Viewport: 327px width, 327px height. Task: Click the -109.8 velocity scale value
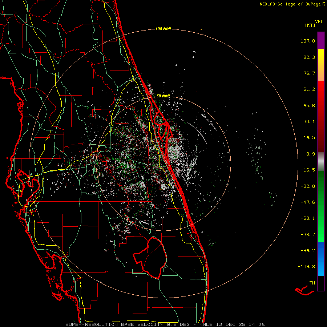(x=307, y=267)
